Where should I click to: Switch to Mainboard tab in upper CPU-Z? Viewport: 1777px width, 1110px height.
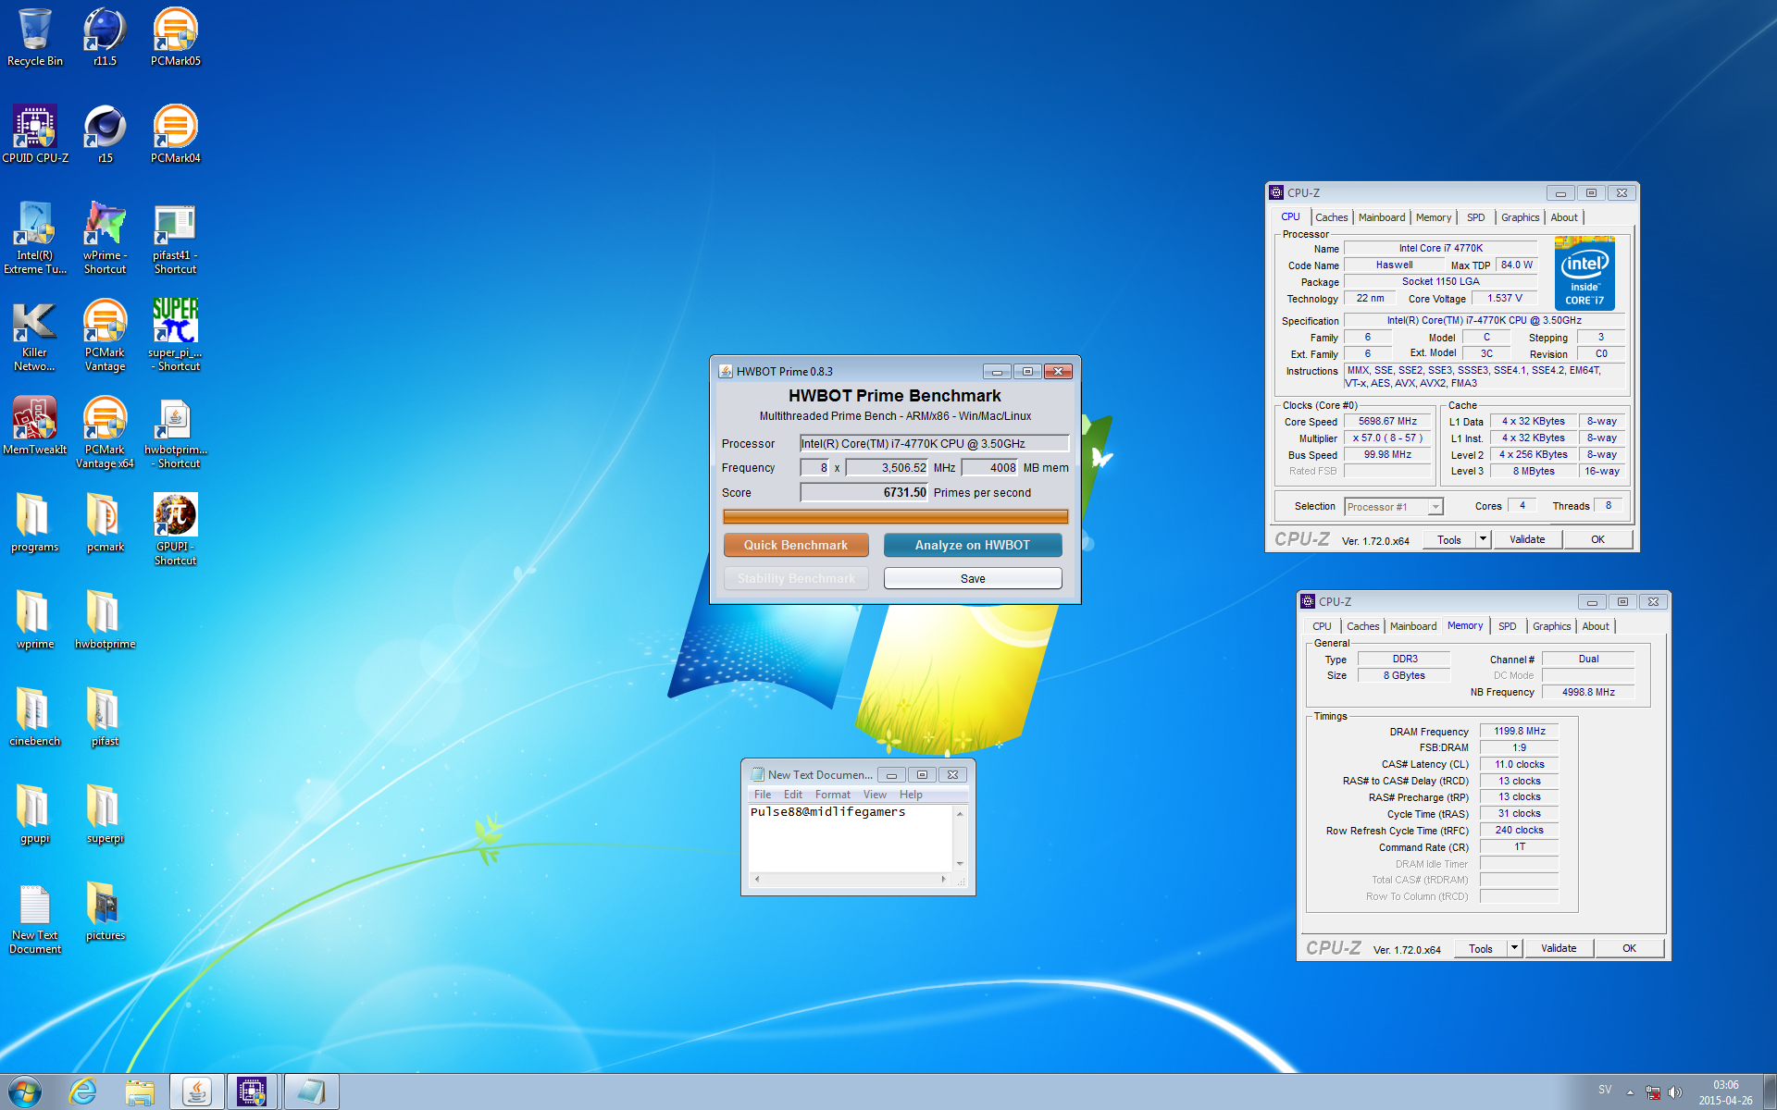coord(1382,217)
